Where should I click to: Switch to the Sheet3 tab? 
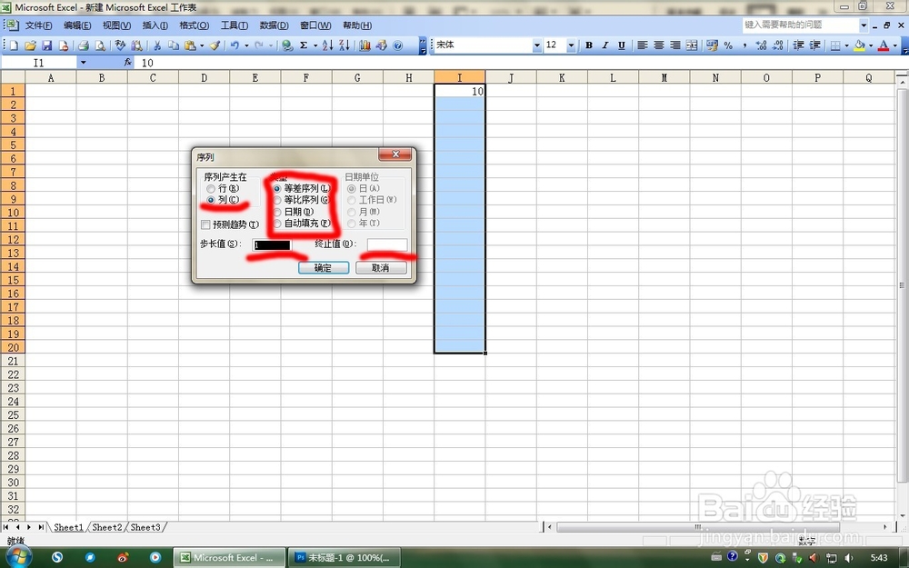pos(145,527)
